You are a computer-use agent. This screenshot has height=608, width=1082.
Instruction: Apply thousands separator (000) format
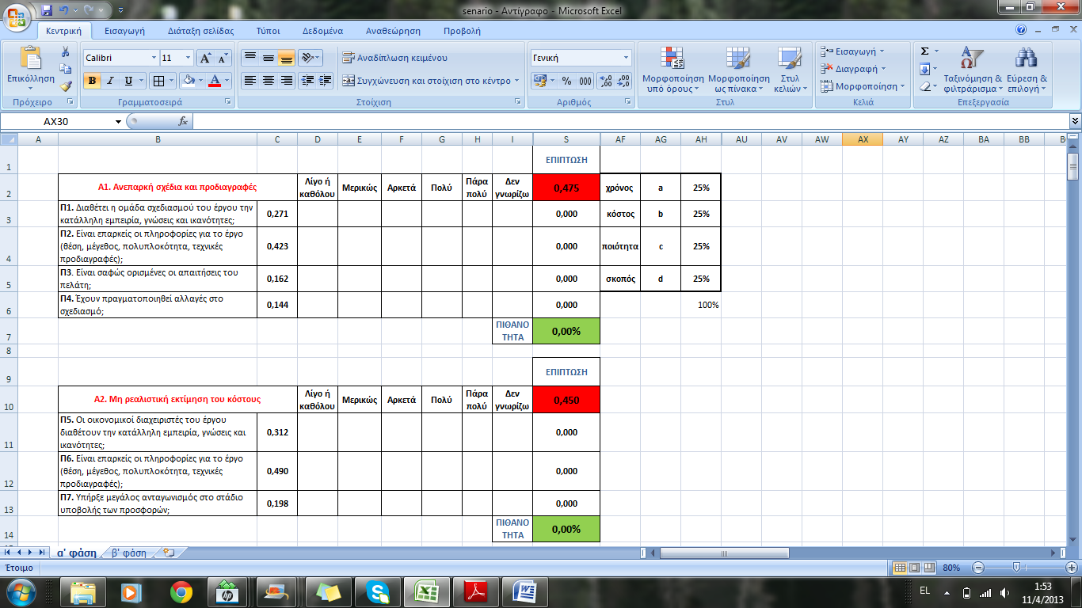[585, 81]
